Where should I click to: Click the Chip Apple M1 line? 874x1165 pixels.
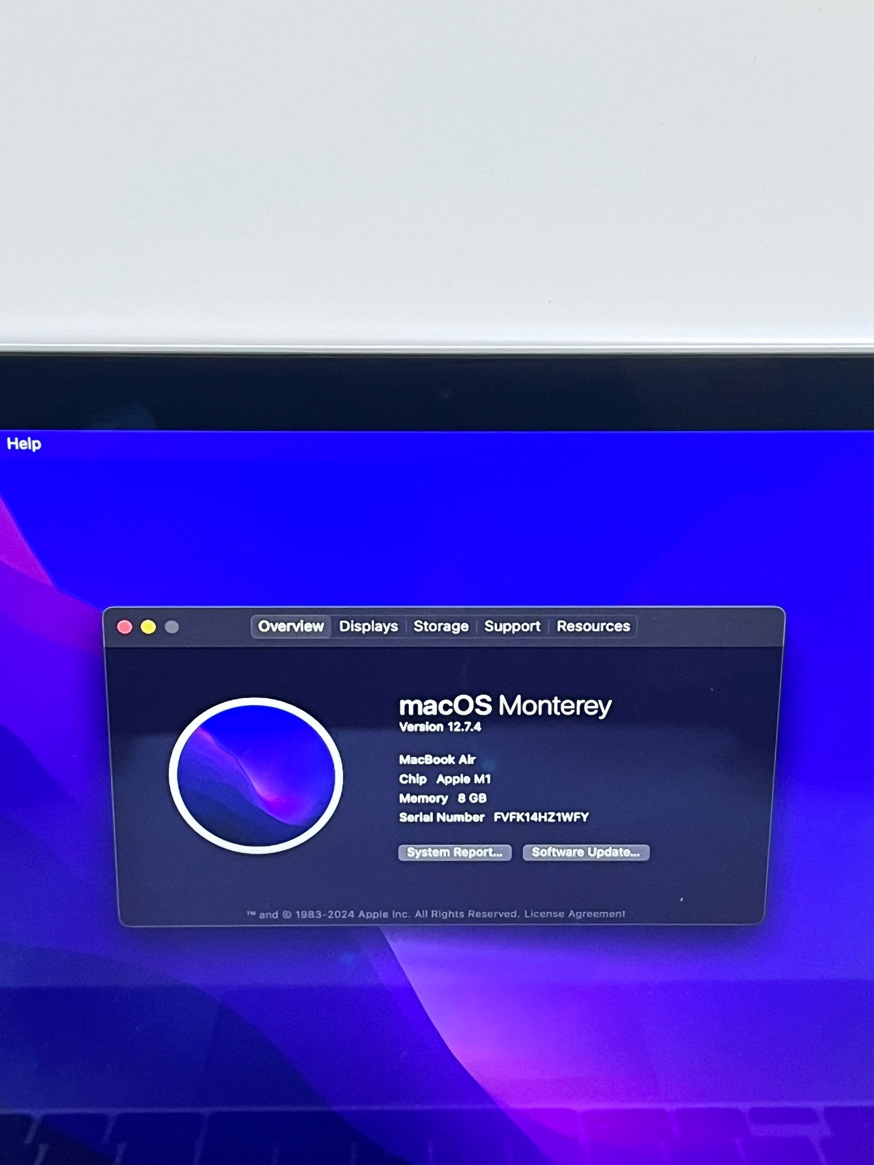[x=445, y=779]
